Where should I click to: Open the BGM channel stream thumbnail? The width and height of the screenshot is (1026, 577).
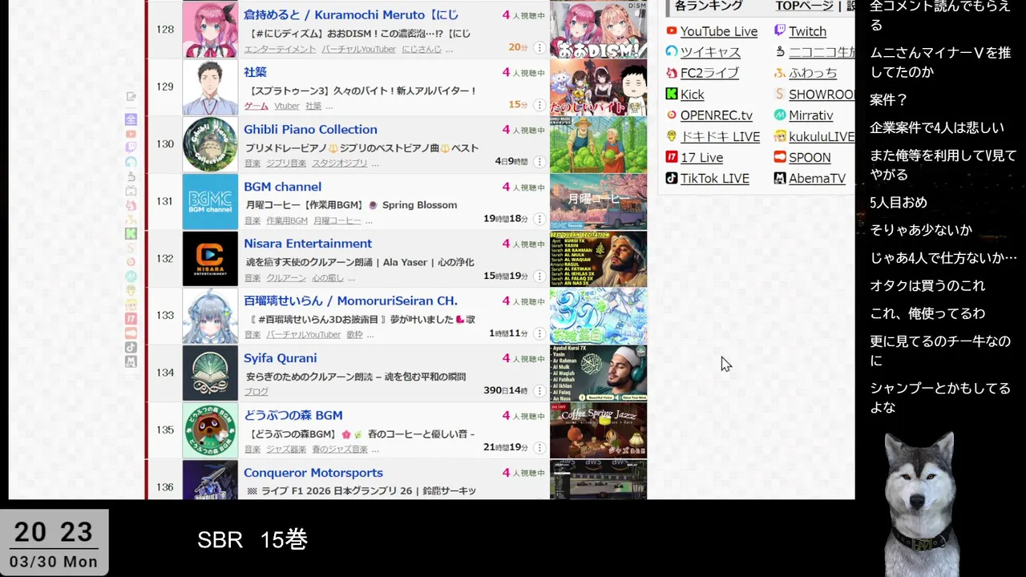598,202
